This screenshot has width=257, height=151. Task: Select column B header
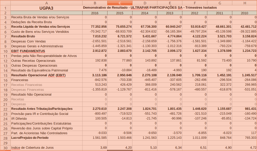[95, 3]
